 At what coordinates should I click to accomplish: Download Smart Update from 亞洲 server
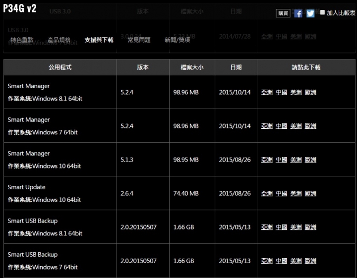(267, 193)
